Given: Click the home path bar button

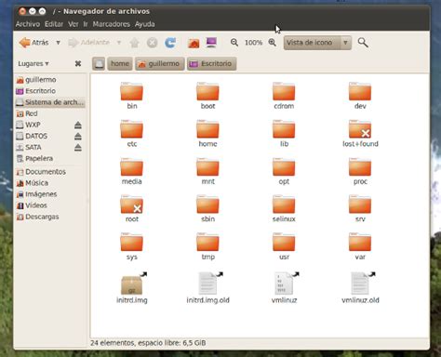Looking at the screenshot, I should tap(120, 64).
